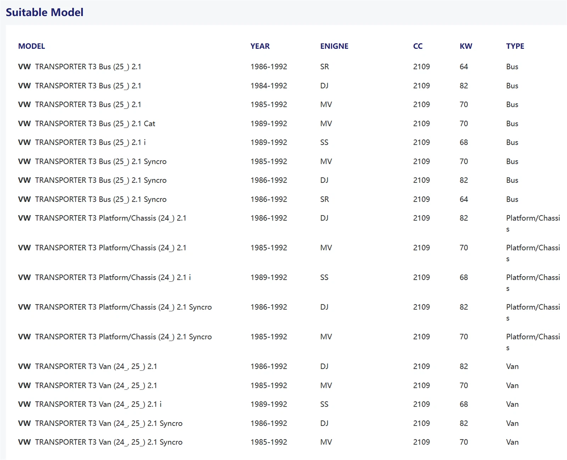Select model 'TRANSPORTER T3 Platform/Chassis (24_) 2.1 i'

point(113,278)
